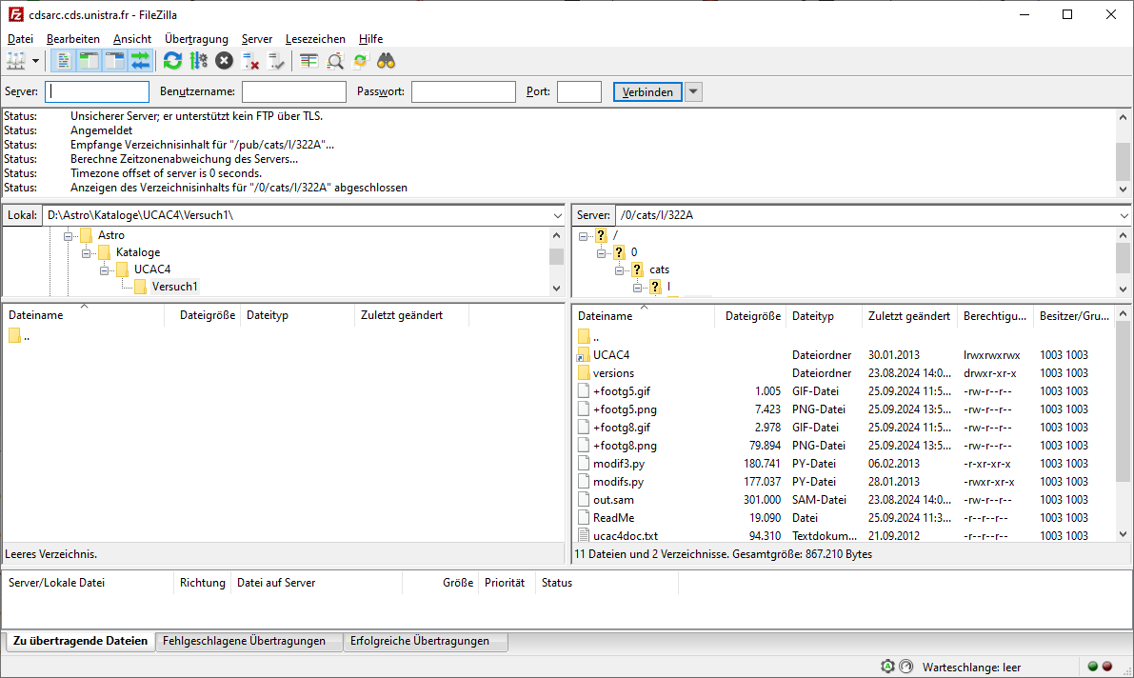This screenshot has width=1134, height=678.
Task: Switch to Zu übertragende Dateien tab
Action: tap(80, 641)
